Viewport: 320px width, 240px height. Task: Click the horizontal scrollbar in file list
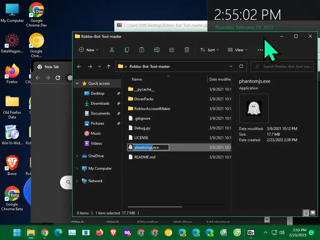tap(155, 207)
